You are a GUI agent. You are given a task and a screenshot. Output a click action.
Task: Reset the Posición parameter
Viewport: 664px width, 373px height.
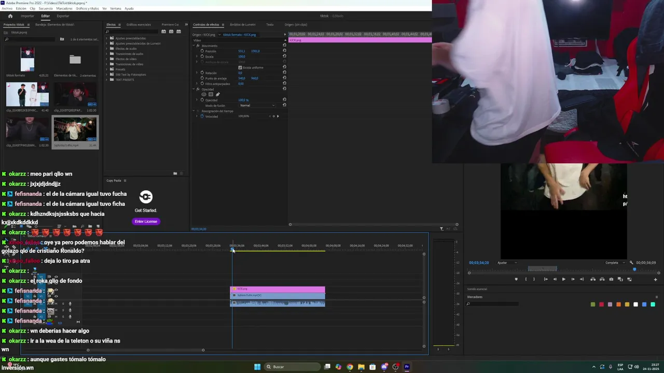coord(284,51)
